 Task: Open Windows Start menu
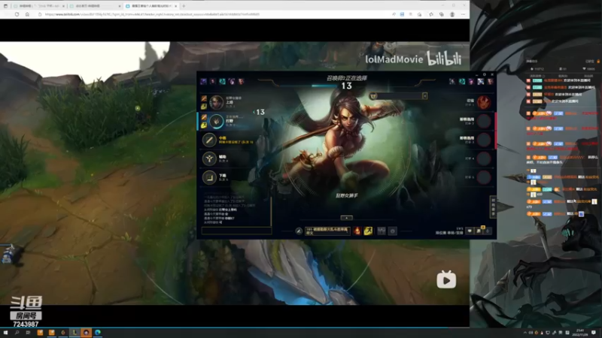click(5, 333)
